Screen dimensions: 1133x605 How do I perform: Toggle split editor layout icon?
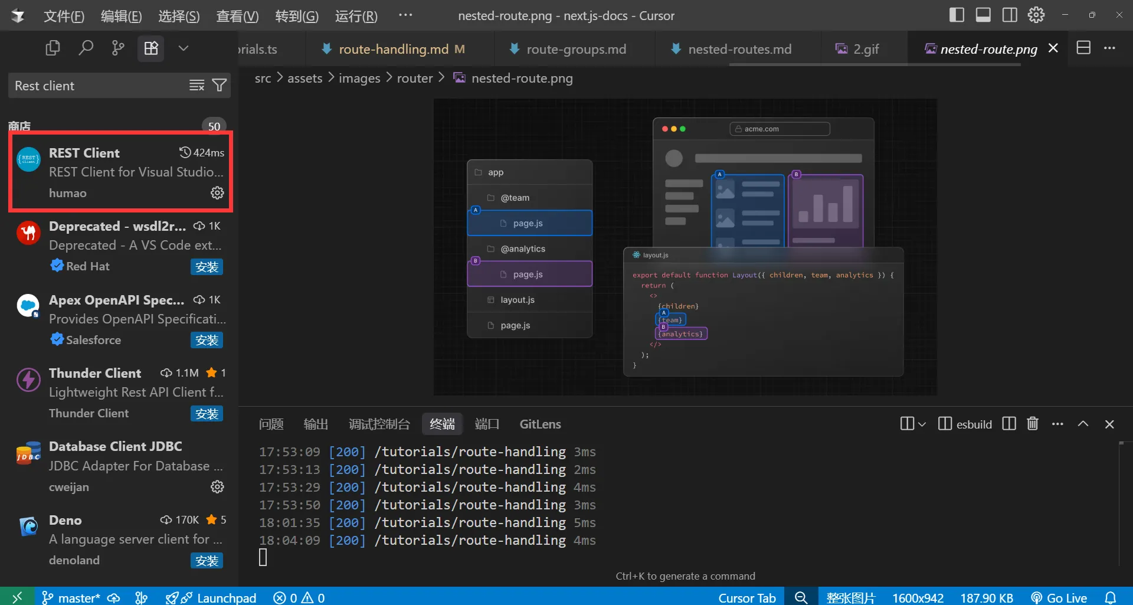click(x=1083, y=48)
